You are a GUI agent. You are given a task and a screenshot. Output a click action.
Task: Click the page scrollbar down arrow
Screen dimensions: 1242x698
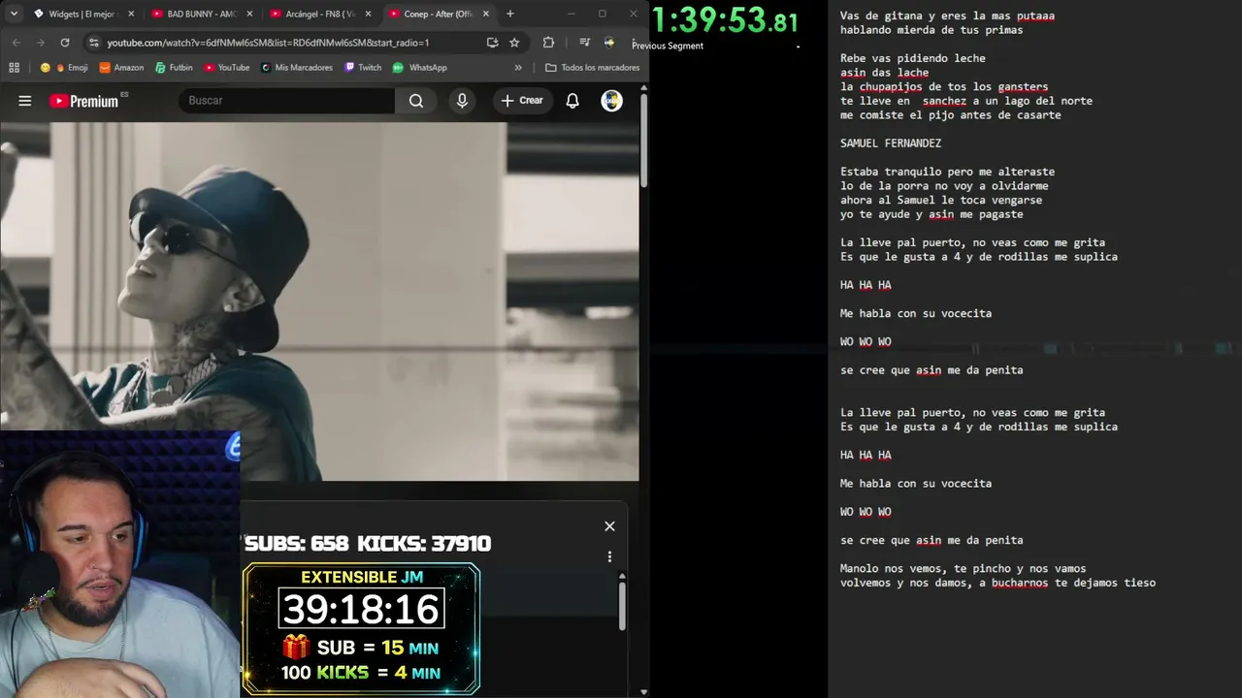coord(643,691)
